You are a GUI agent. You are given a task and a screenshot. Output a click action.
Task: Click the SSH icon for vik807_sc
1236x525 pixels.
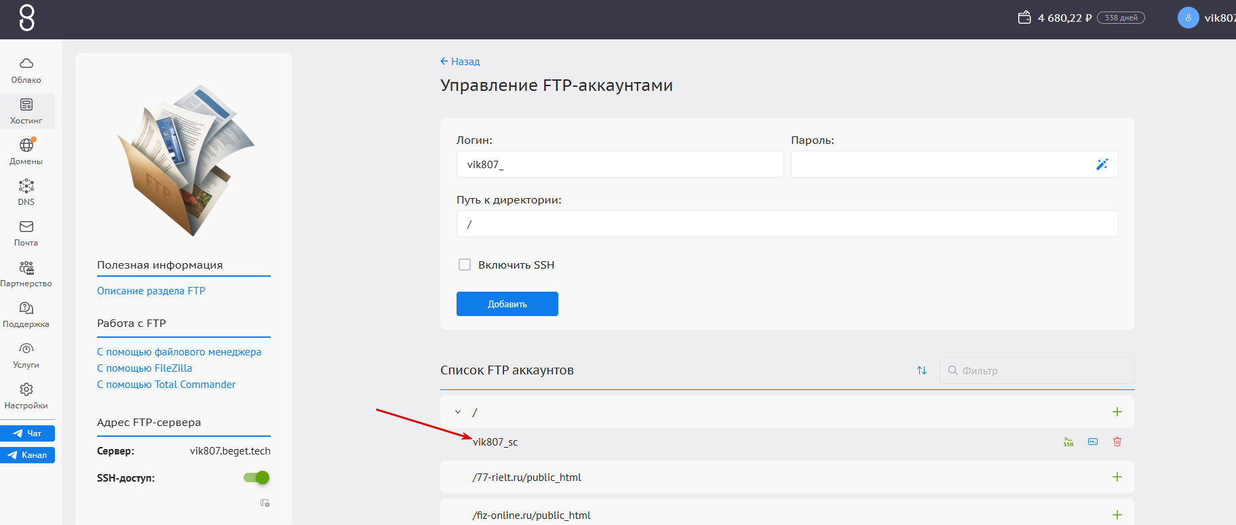pyautogui.click(x=1068, y=442)
